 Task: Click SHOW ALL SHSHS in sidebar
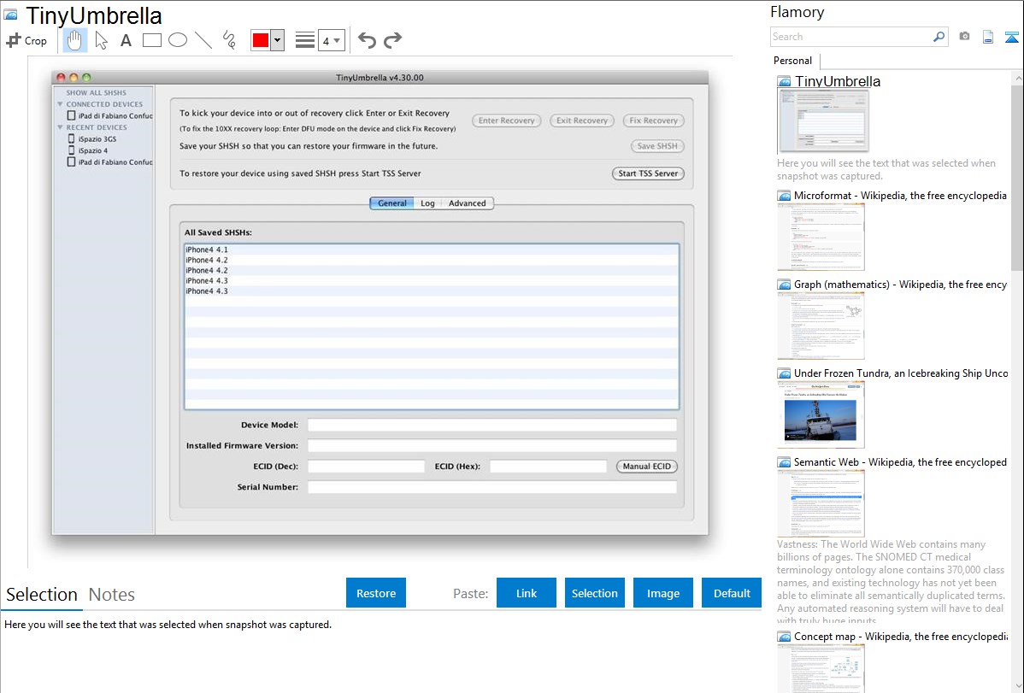click(96, 93)
